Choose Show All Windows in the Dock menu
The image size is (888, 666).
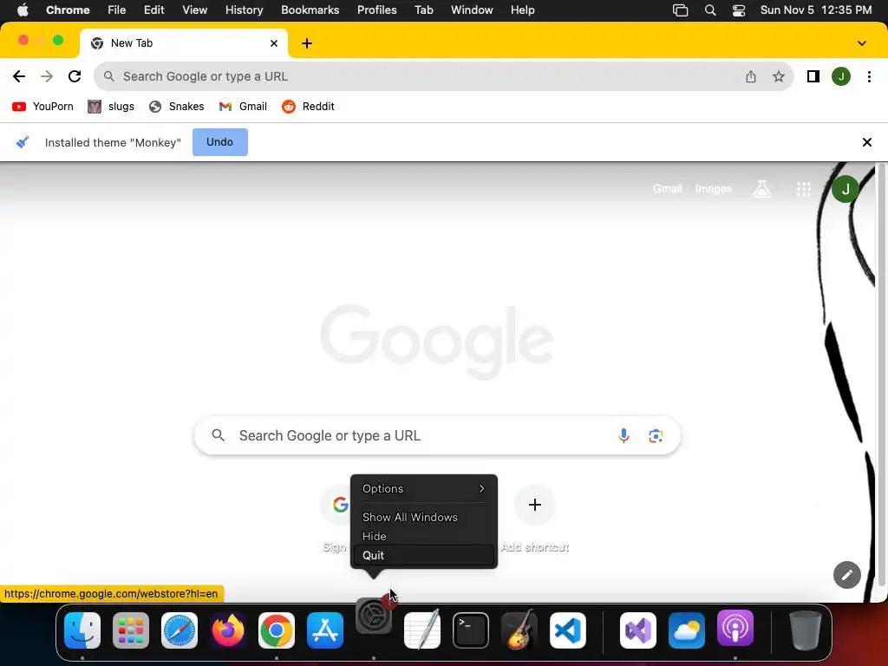[424, 517]
